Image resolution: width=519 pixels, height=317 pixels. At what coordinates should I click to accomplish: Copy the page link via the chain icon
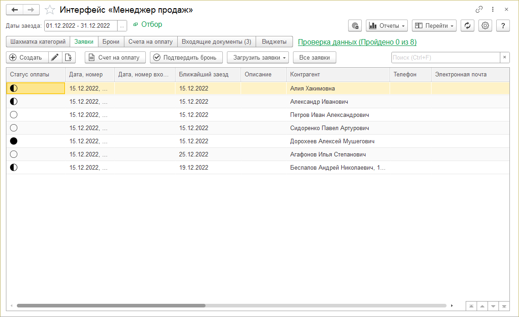479,10
